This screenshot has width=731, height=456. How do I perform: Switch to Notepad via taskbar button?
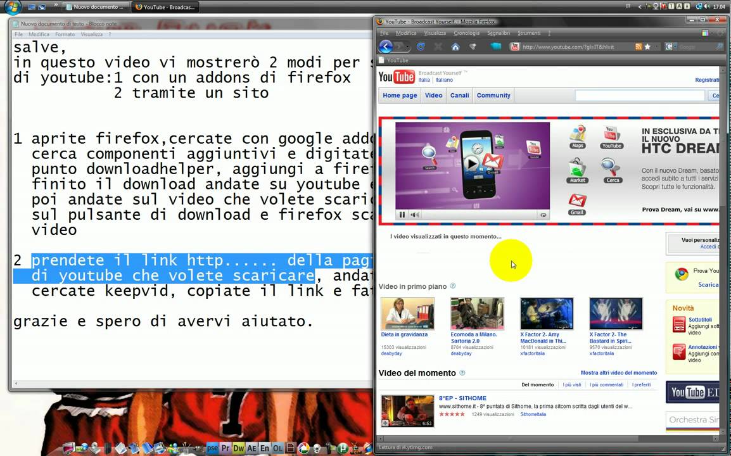96,7
